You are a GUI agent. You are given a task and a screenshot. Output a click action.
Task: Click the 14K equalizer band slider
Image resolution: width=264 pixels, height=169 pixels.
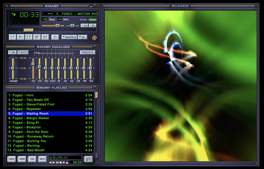[84, 68]
